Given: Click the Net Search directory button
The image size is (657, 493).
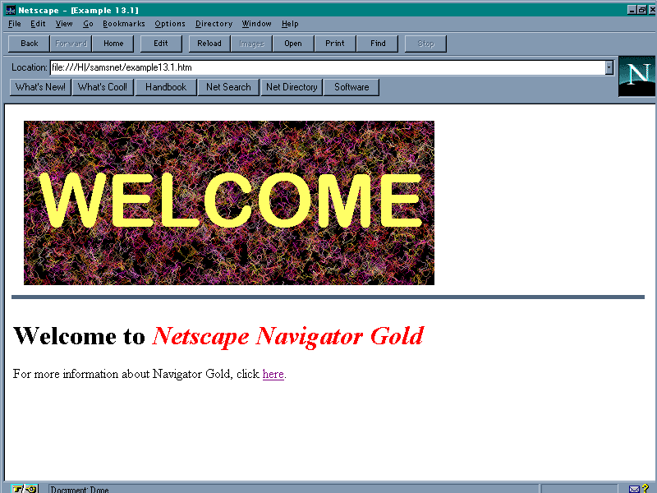Looking at the screenshot, I should pos(228,87).
